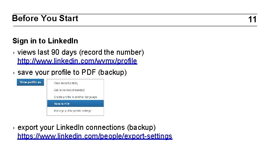This screenshot has height=151, width=270.
Task: Open Manage public profile settings
Action: click(73, 111)
